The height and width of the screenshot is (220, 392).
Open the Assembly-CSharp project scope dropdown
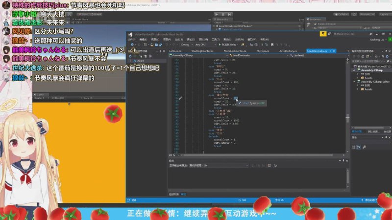199,55
